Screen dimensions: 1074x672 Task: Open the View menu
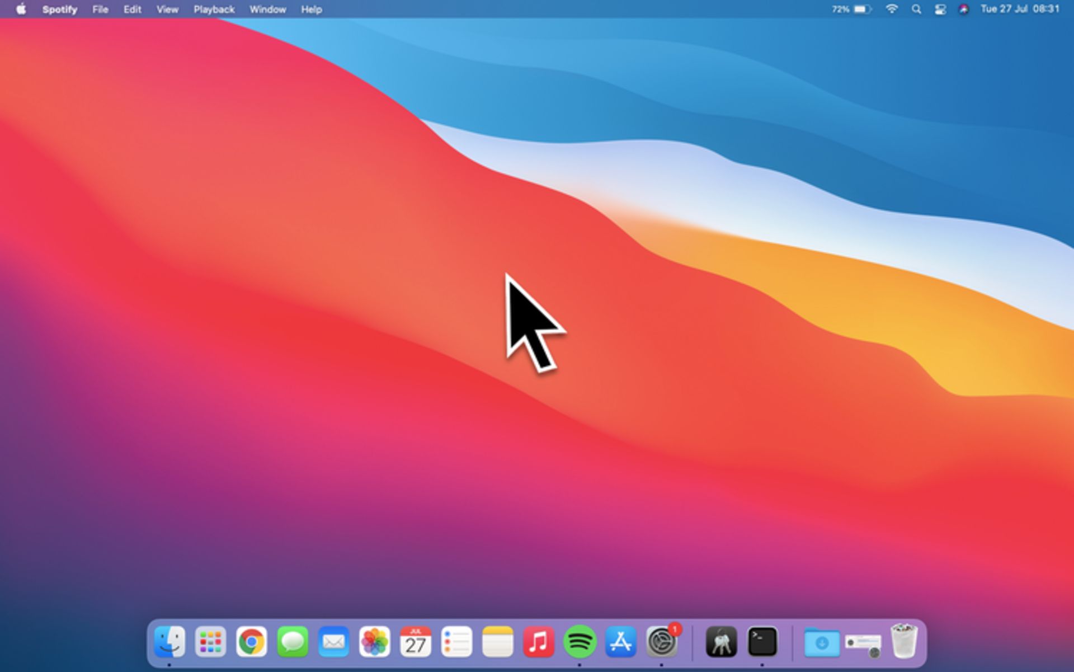[167, 10]
